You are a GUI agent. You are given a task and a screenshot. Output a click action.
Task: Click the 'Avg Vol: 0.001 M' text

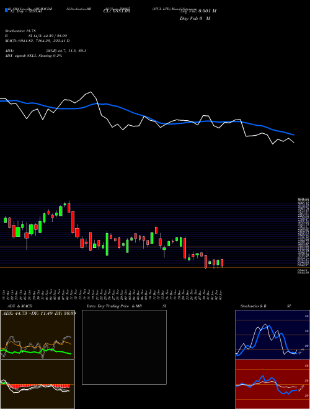click(198, 11)
